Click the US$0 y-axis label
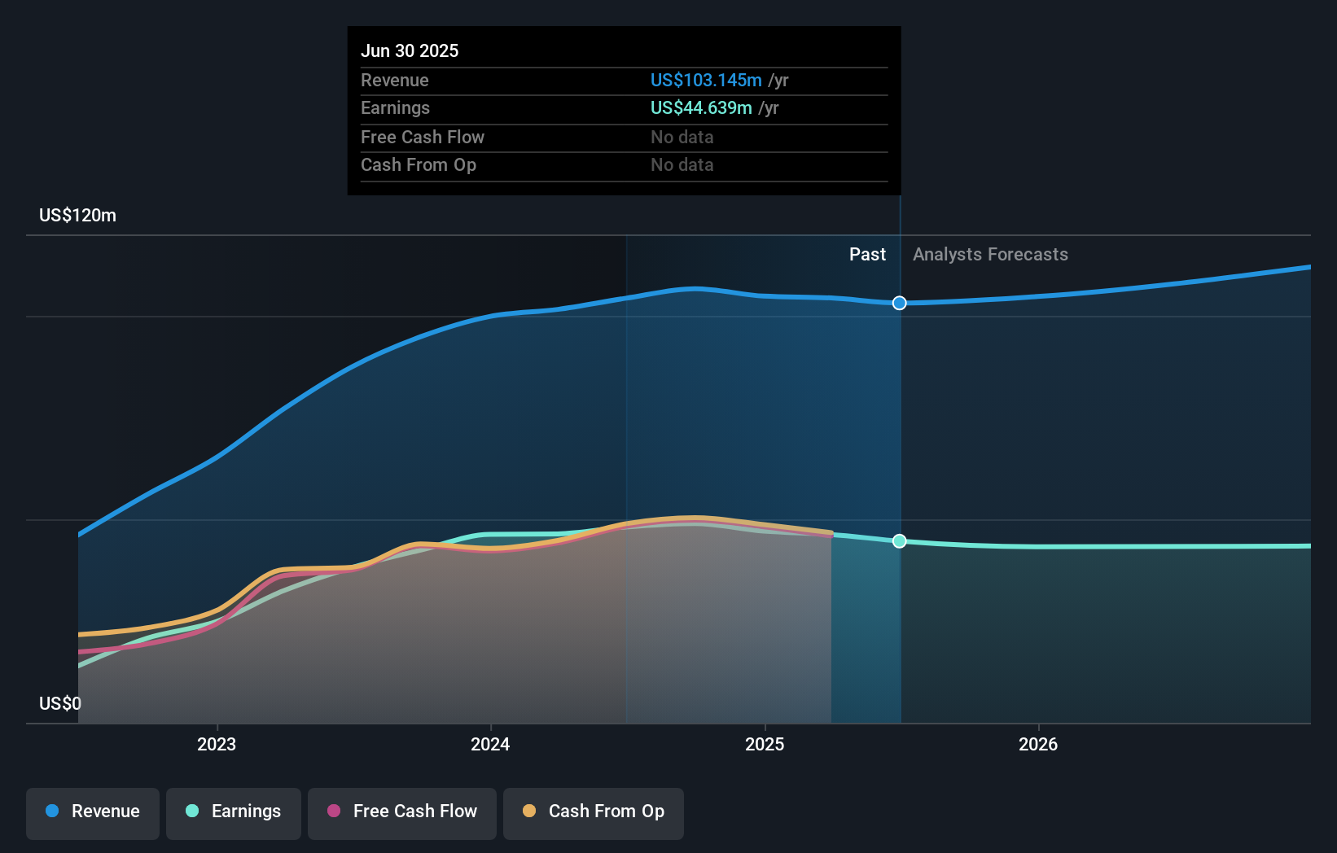Viewport: 1337px width, 853px height. tap(60, 703)
